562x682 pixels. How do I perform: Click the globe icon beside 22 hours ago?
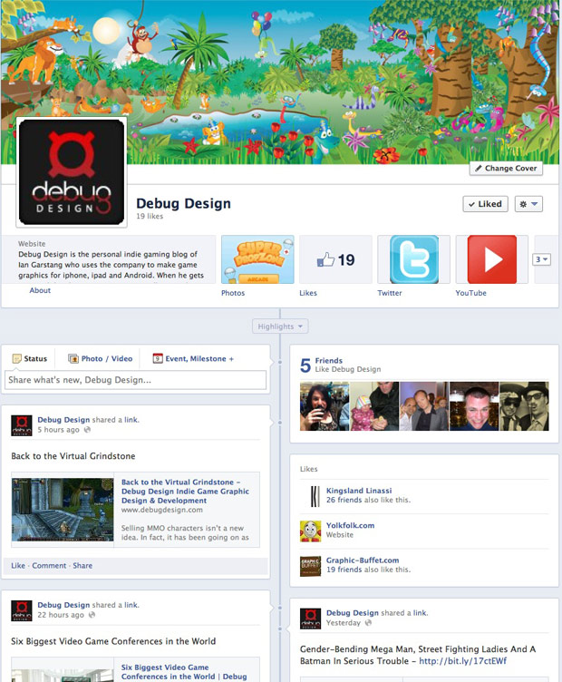pos(92,615)
